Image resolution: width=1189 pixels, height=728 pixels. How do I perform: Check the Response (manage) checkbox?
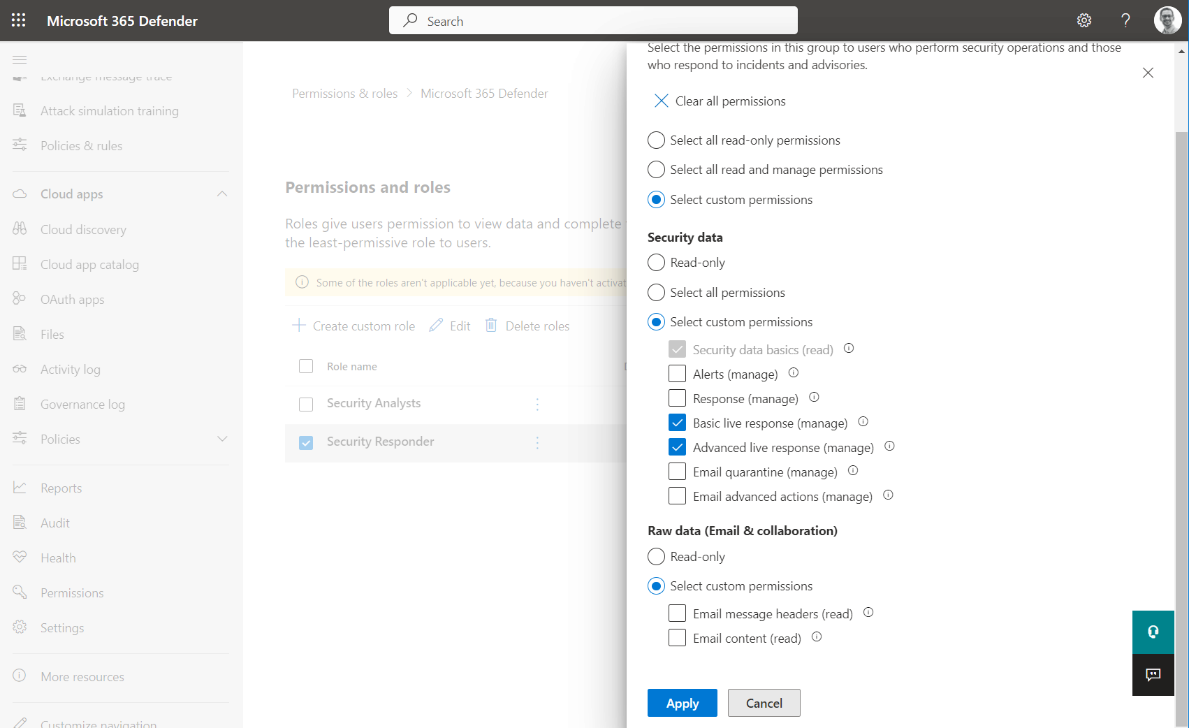677,398
